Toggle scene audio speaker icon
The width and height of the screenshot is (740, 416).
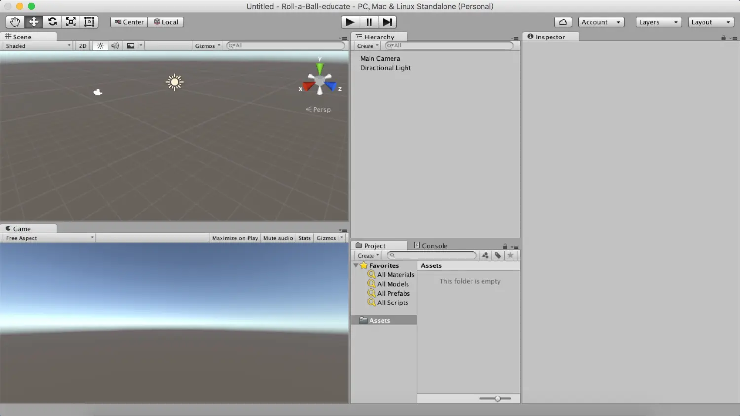click(x=115, y=46)
